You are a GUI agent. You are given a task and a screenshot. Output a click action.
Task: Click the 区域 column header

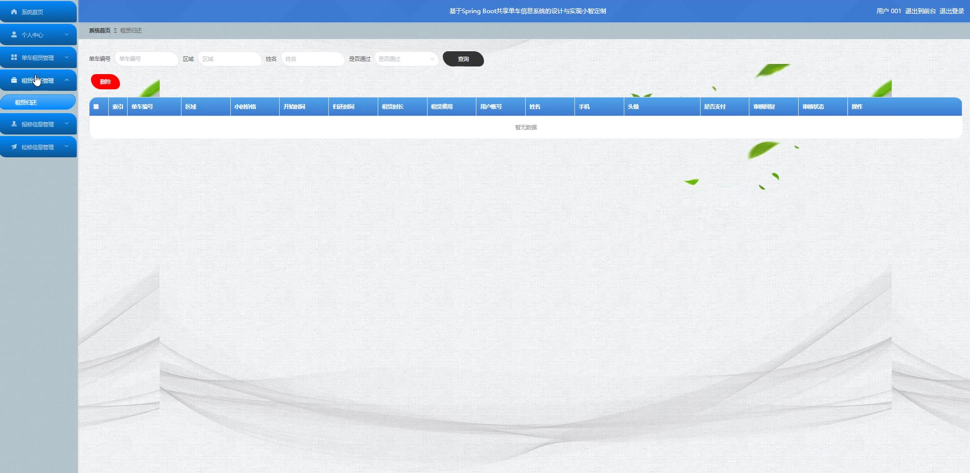(206, 107)
